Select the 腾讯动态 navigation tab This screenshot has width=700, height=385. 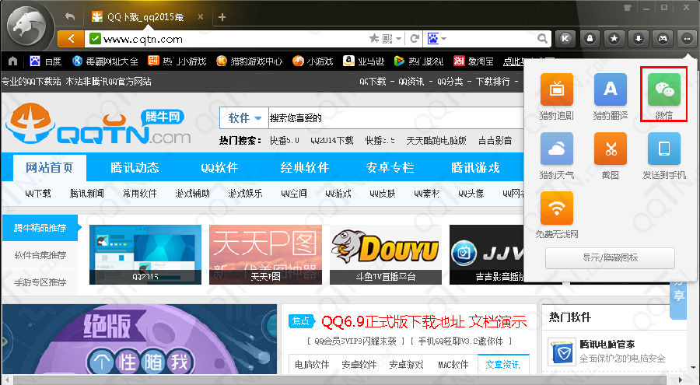tap(135, 167)
